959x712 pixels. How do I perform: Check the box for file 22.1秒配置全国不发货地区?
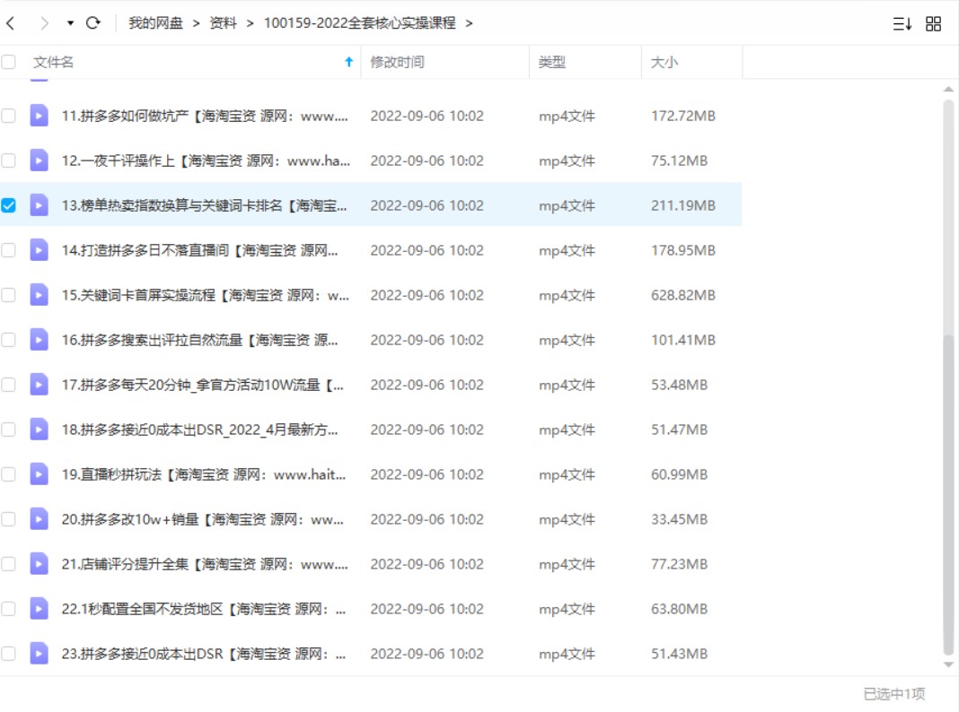(x=9, y=609)
